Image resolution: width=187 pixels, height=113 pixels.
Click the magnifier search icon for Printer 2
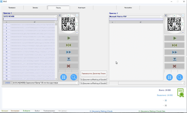180,77
